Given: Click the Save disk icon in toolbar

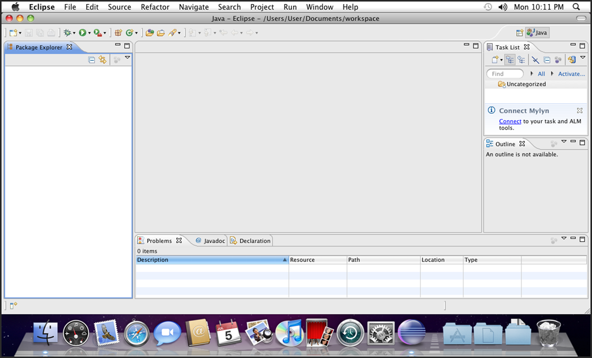Looking at the screenshot, I should (29, 33).
